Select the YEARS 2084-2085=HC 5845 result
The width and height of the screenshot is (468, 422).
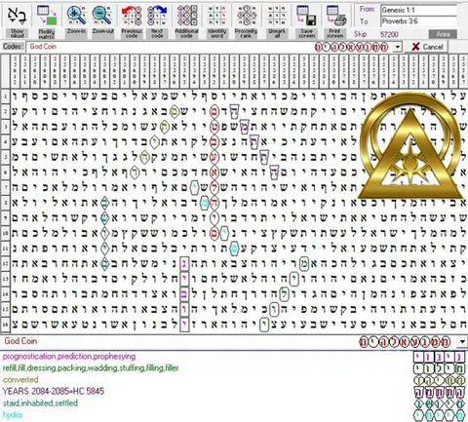tap(54, 391)
